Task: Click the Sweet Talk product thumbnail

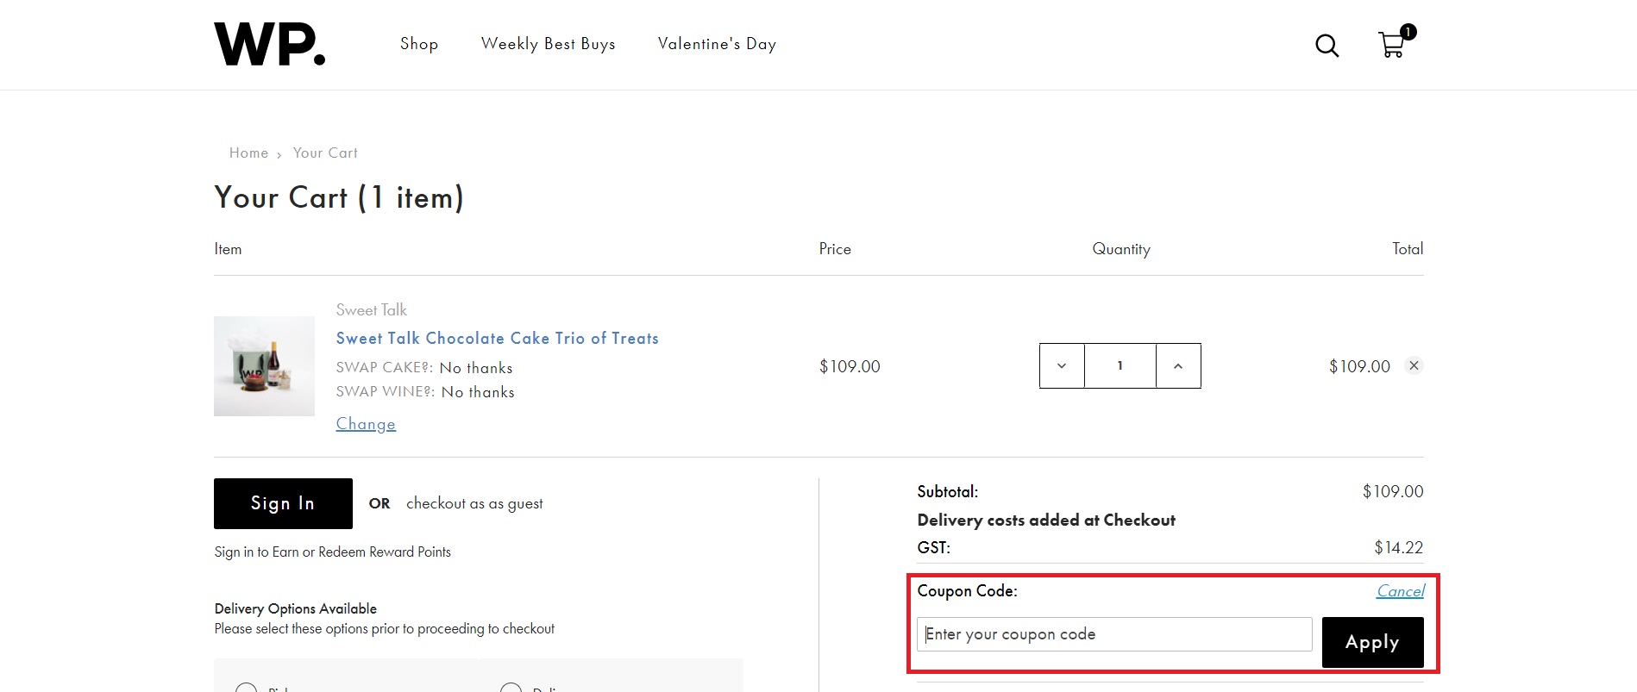Action: (x=264, y=365)
